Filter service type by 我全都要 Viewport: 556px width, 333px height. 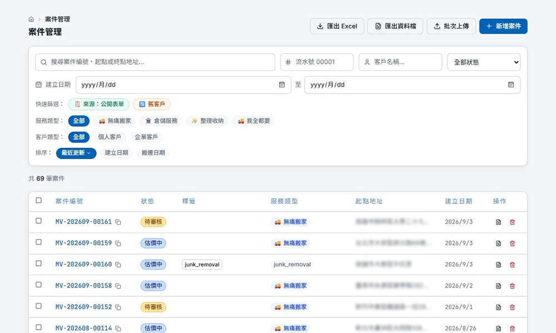254,121
